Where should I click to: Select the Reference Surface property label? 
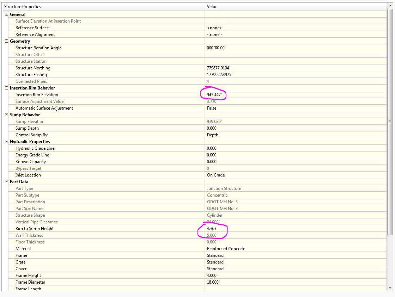click(32, 28)
